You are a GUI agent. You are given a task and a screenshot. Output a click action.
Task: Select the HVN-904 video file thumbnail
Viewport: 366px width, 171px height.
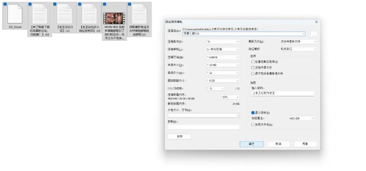tap(114, 19)
